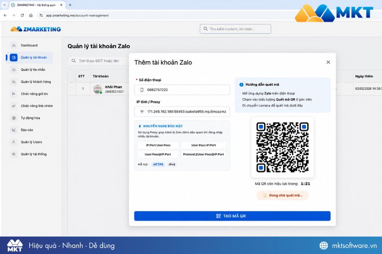Click the IPv4 support tag
The height and width of the screenshot is (254, 382).
pyautogui.click(x=172, y=165)
